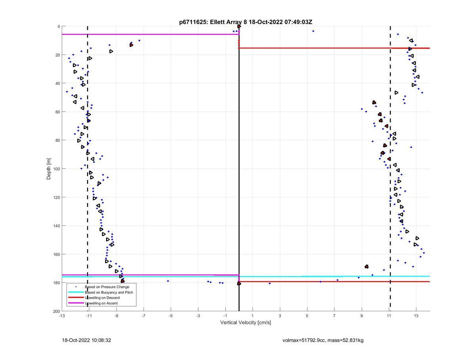The height and width of the screenshot is (350, 475).
Task: Click depth axis tick label 40
Action: [x=57, y=83]
